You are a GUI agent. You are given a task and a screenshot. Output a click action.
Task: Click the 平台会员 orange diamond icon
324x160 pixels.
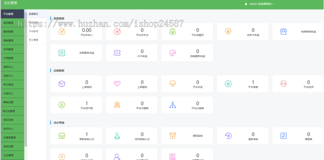pos(172,84)
